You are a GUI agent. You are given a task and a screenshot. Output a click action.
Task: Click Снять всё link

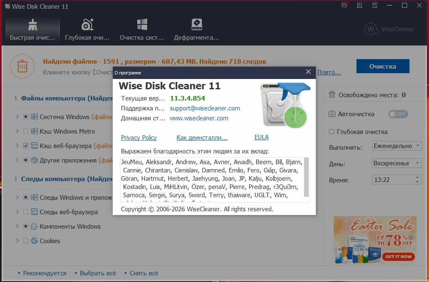point(144,273)
